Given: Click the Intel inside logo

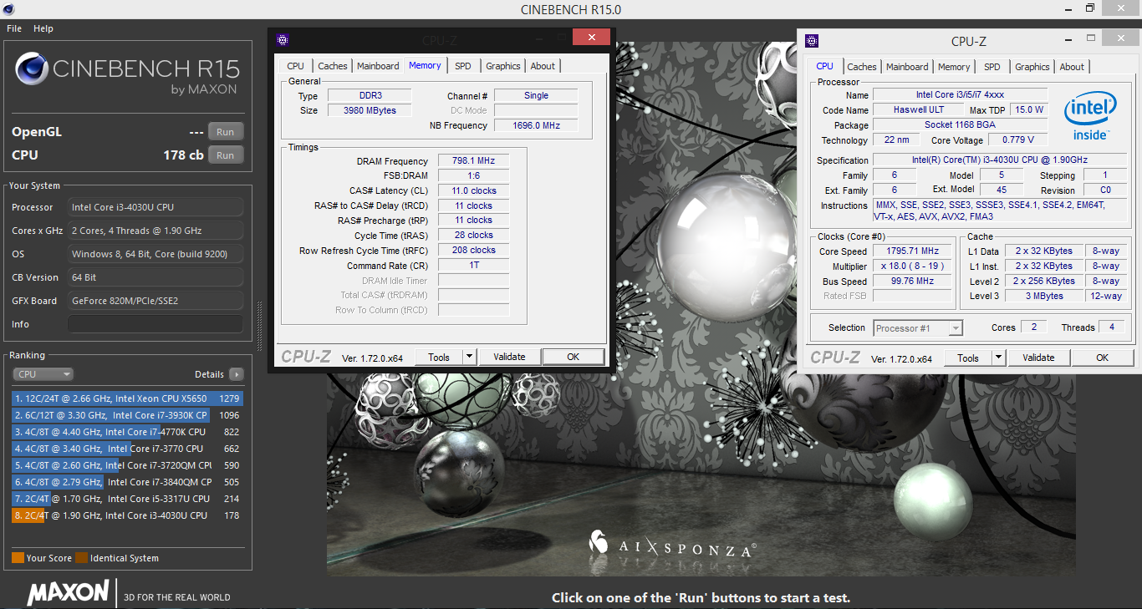Looking at the screenshot, I should pos(1090,117).
